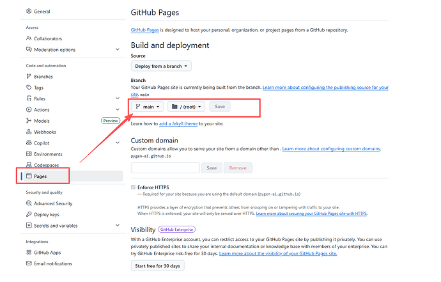Click the Copilot icon in sidebar
The height and width of the screenshot is (282, 441).
click(x=29, y=143)
